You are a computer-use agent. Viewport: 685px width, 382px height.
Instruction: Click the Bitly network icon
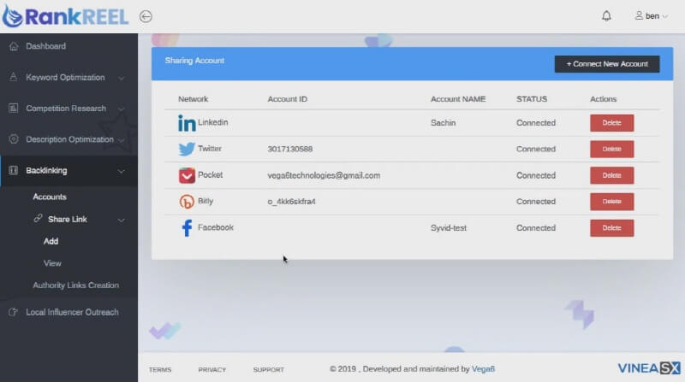[x=187, y=202]
